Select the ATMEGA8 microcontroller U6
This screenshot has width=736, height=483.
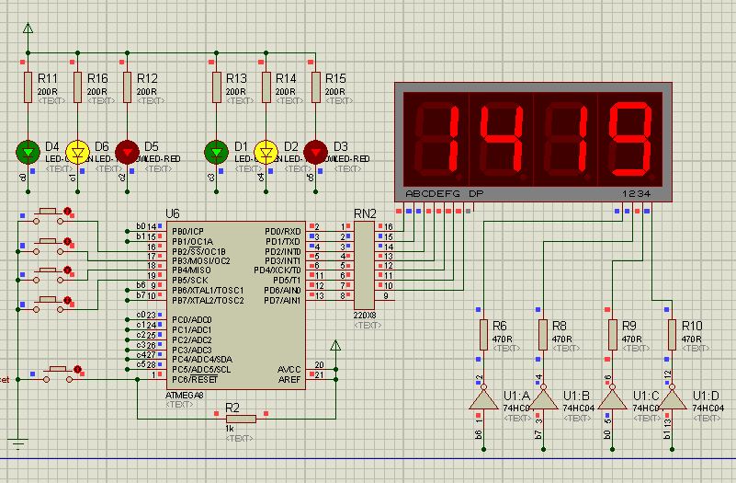234,304
